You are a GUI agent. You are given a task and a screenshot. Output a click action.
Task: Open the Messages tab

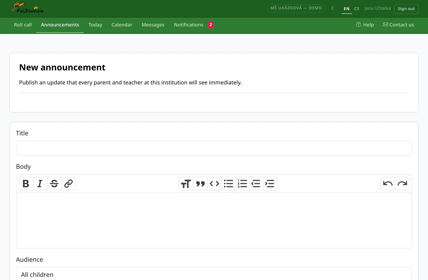(153, 25)
